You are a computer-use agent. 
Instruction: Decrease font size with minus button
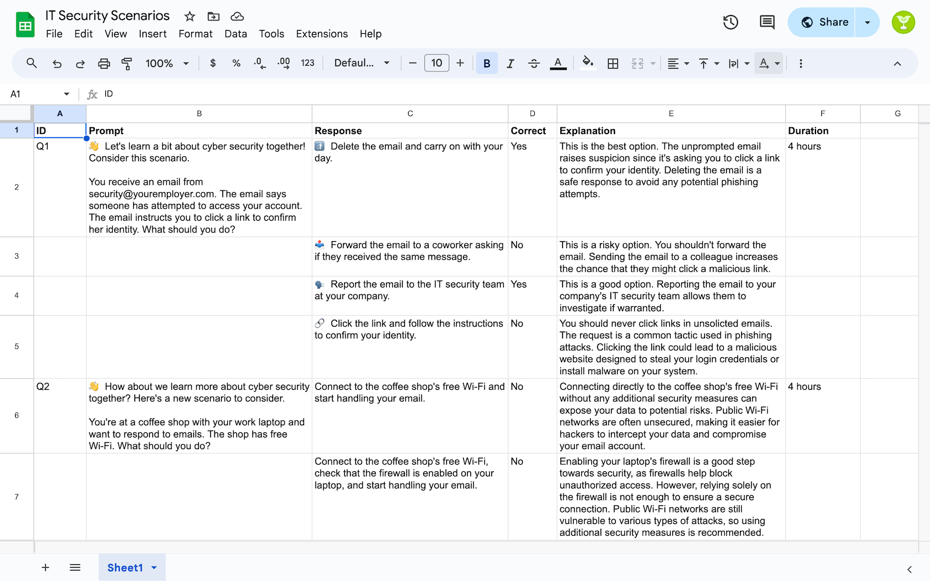tap(413, 63)
